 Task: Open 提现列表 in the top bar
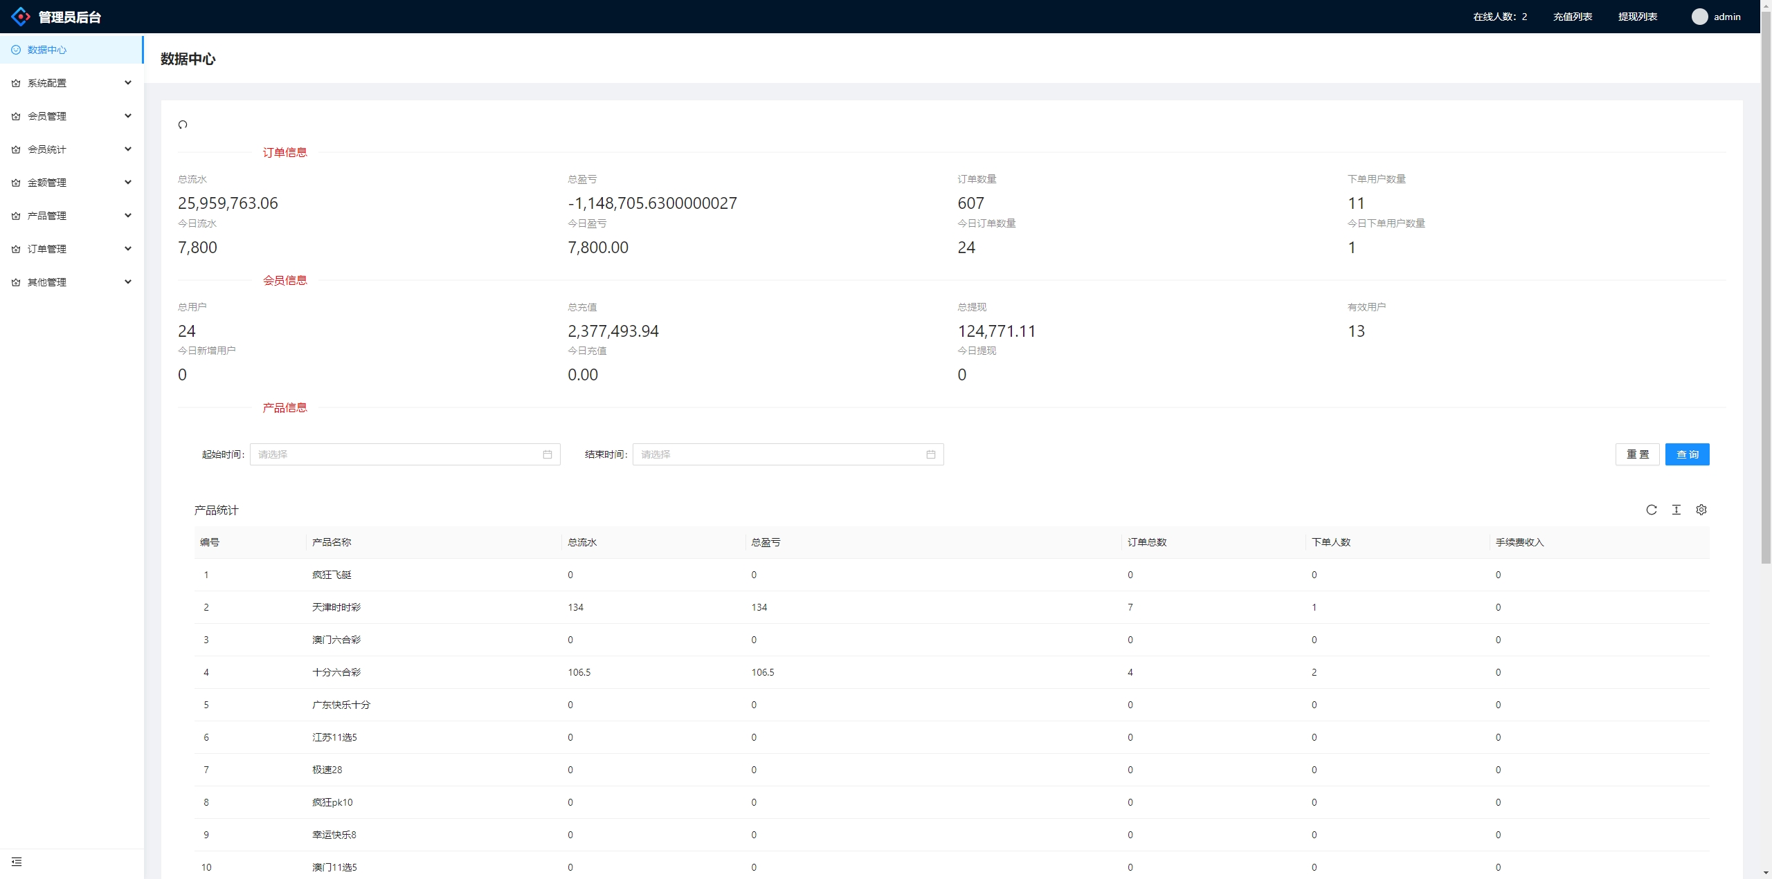1637,17
